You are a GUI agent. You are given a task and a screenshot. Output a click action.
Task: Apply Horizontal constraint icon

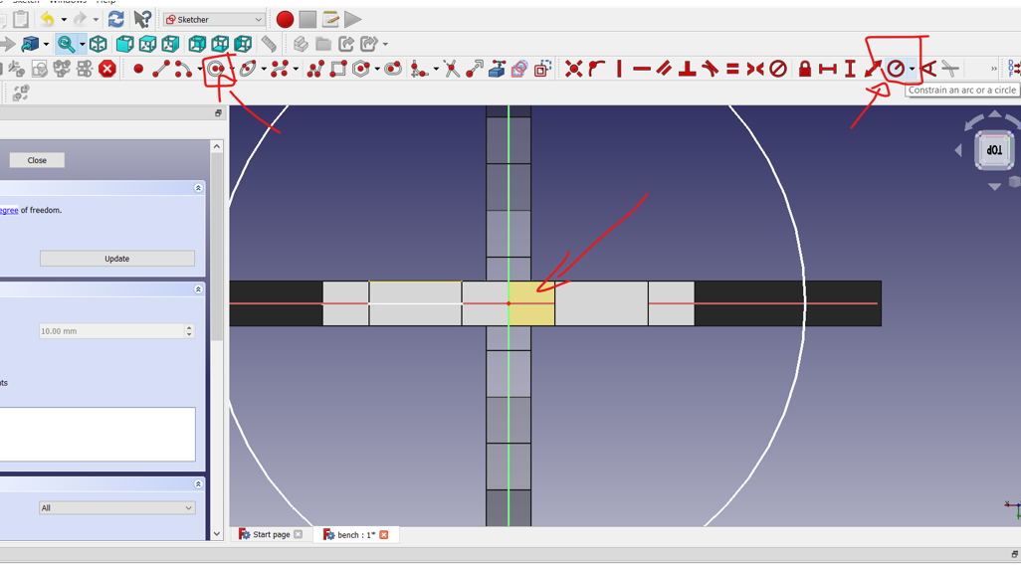pos(642,69)
